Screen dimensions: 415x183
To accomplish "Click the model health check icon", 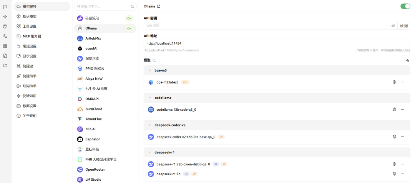I will (x=408, y=60).
